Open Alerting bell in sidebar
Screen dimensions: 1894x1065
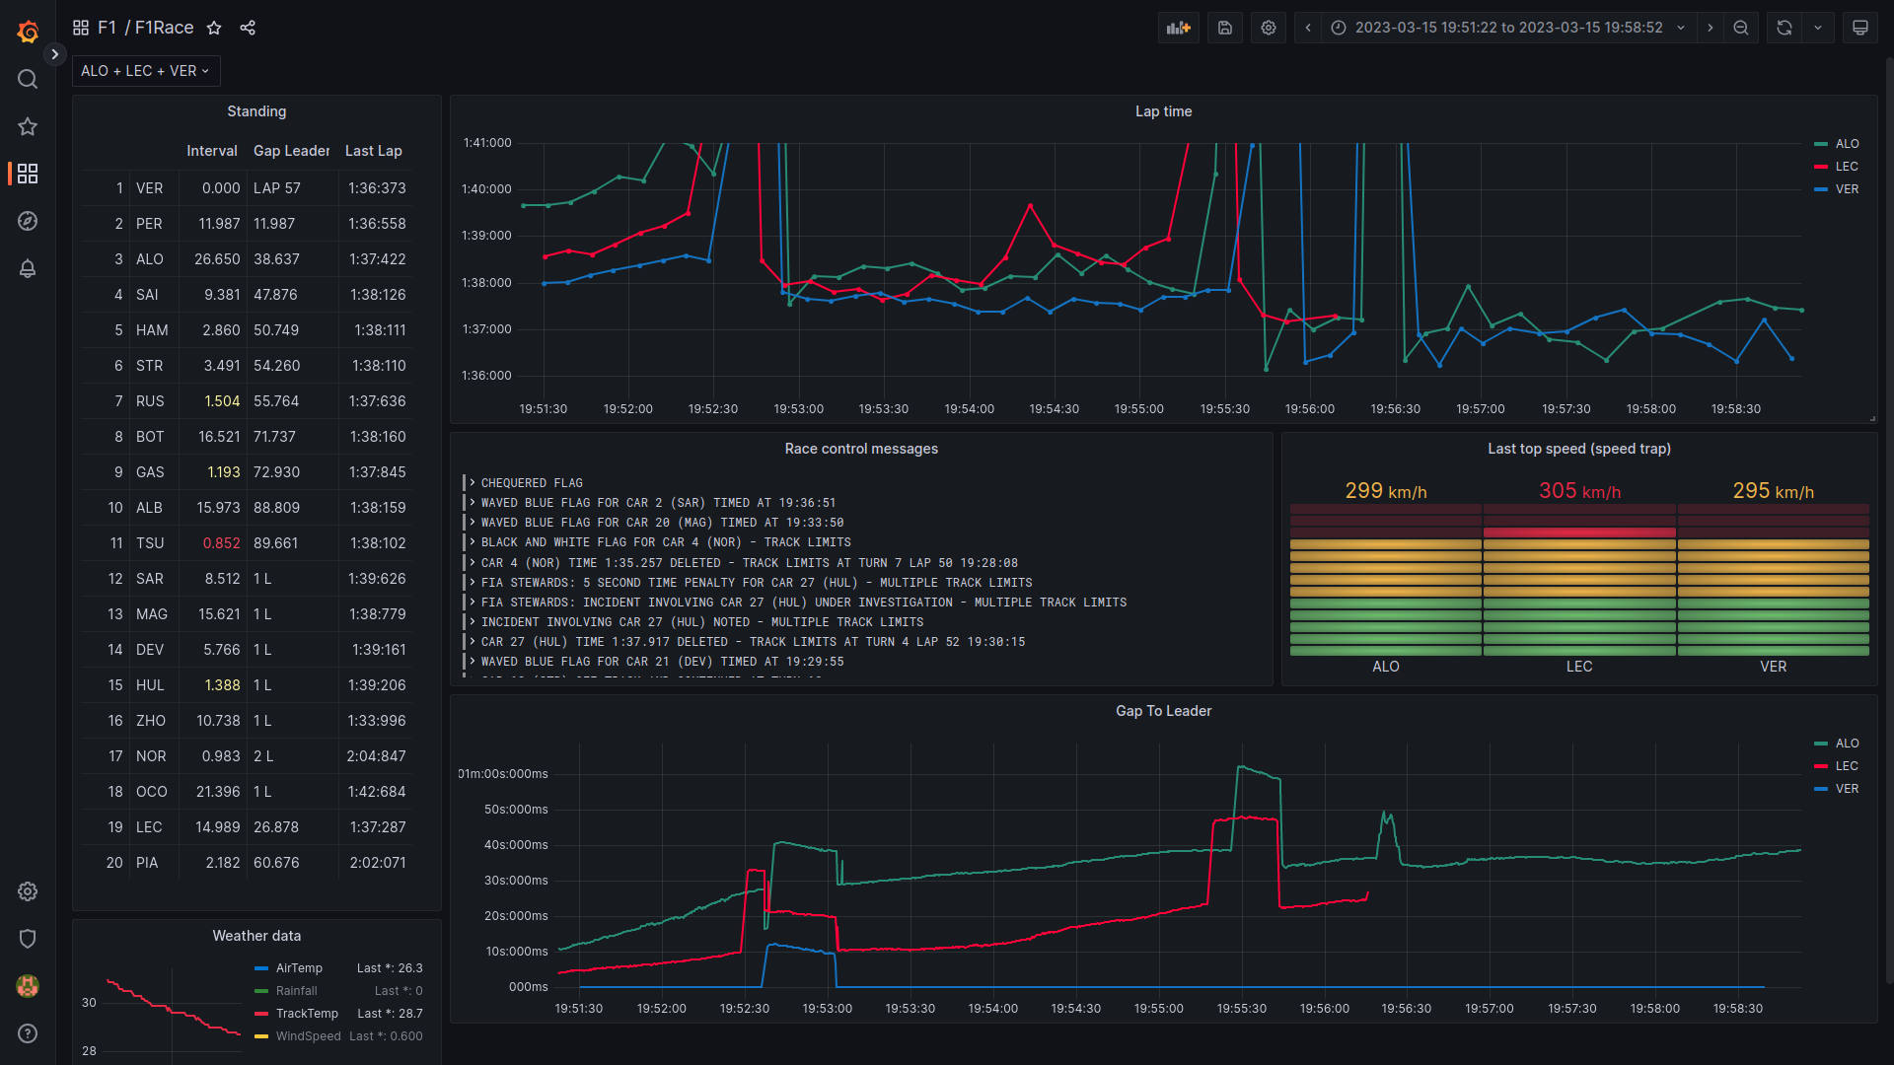[28, 268]
